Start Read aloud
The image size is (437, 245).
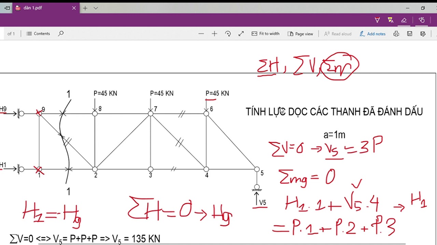coord(338,34)
